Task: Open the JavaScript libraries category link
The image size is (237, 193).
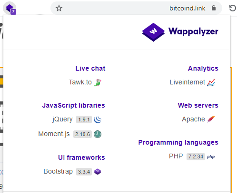Action: [x=73, y=105]
